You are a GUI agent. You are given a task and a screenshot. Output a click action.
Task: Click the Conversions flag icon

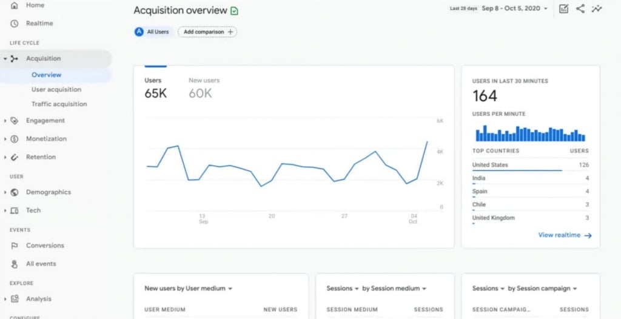15,246
